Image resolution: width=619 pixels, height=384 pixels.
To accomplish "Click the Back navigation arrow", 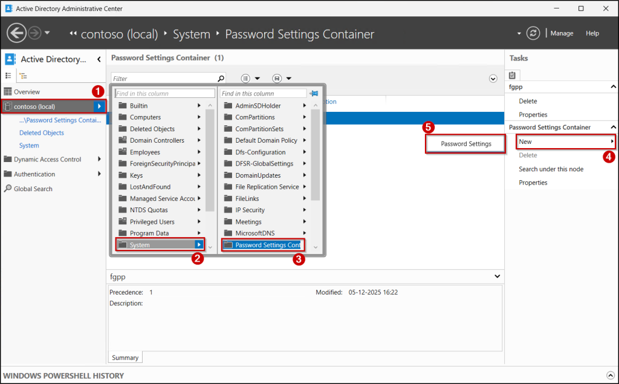I will tap(16, 32).
